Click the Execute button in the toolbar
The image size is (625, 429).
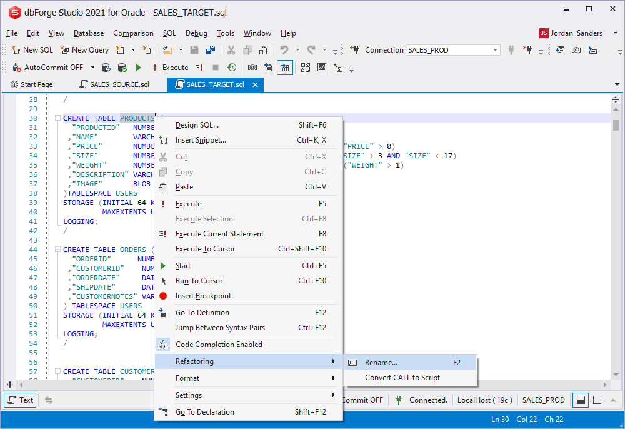[171, 68]
